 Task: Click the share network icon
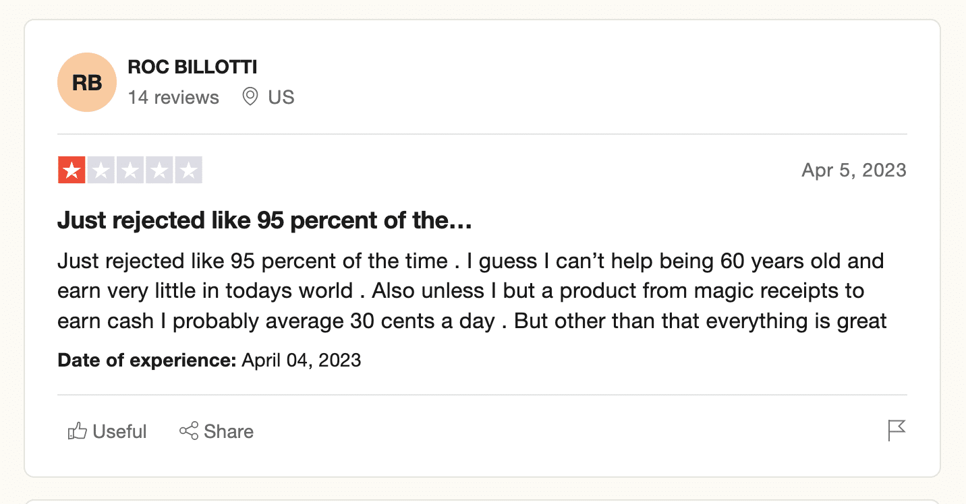click(189, 431)
